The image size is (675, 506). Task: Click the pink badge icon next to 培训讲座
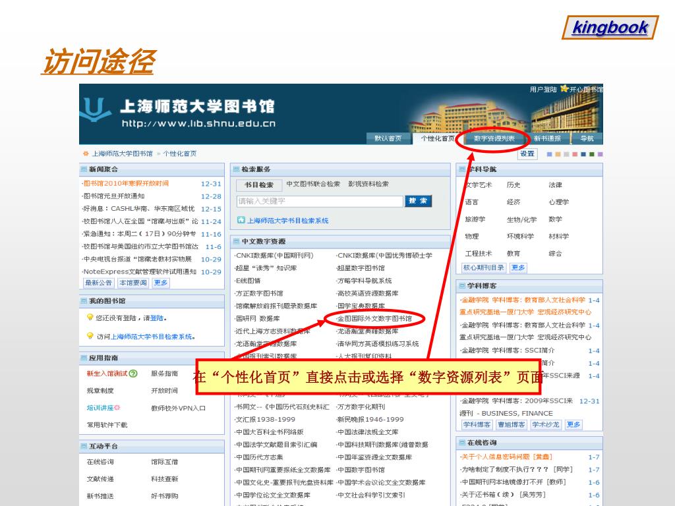coord(117,407)
